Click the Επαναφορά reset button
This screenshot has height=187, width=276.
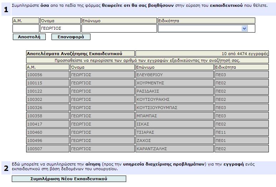click(71, 37)
